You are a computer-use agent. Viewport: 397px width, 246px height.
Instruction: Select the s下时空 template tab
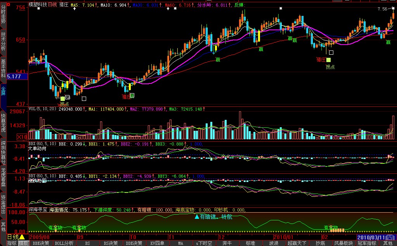204,243
